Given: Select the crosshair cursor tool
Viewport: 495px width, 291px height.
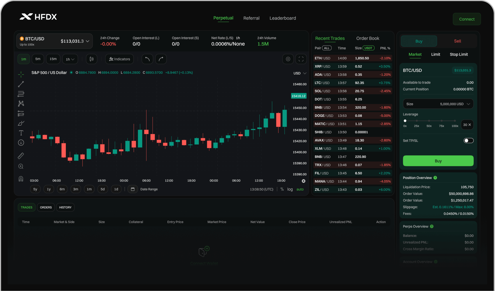Looking at the screenshot, I should point(21,74).
